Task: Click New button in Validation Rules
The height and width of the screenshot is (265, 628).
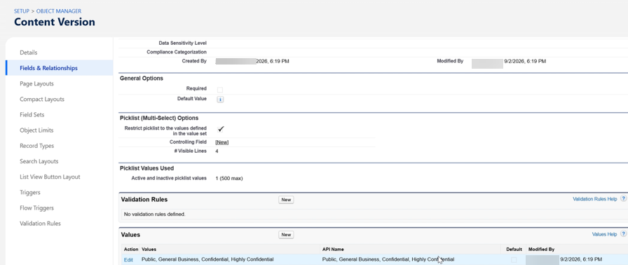Action: tap(286, 200)
